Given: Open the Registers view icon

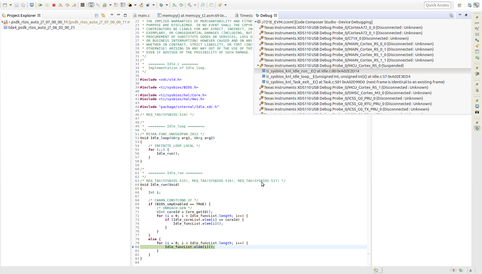Looking at the screenshot, I should point(477,34).
